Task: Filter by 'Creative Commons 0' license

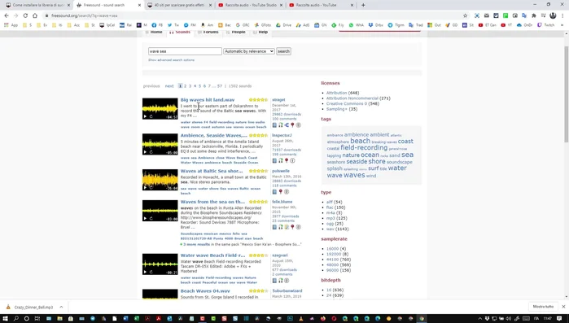Action: coord(346,103)
